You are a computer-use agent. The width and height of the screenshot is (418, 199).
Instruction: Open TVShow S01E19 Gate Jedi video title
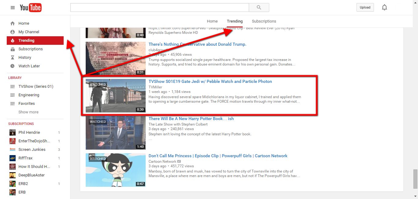click(210, 82)
